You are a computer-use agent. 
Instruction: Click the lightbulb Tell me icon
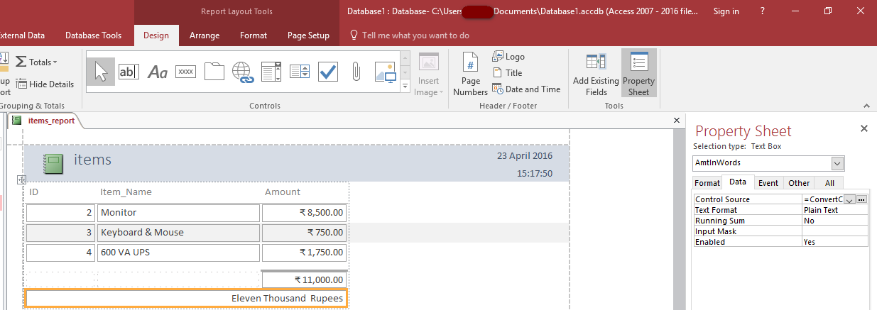click(x=354, y=35)
